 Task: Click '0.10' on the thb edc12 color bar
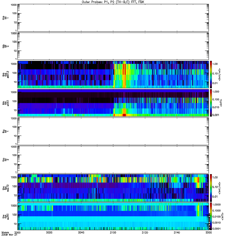[215, 74]
